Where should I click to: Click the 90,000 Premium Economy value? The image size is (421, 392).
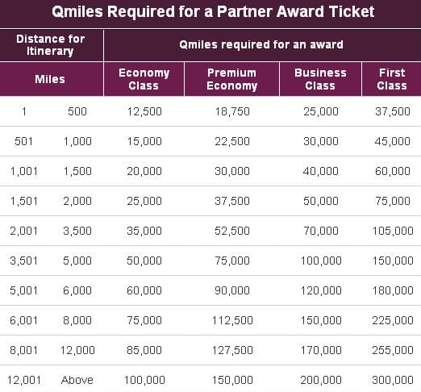[x=232, y=290]
